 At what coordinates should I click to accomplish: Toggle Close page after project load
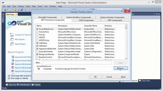coord(9,76)
